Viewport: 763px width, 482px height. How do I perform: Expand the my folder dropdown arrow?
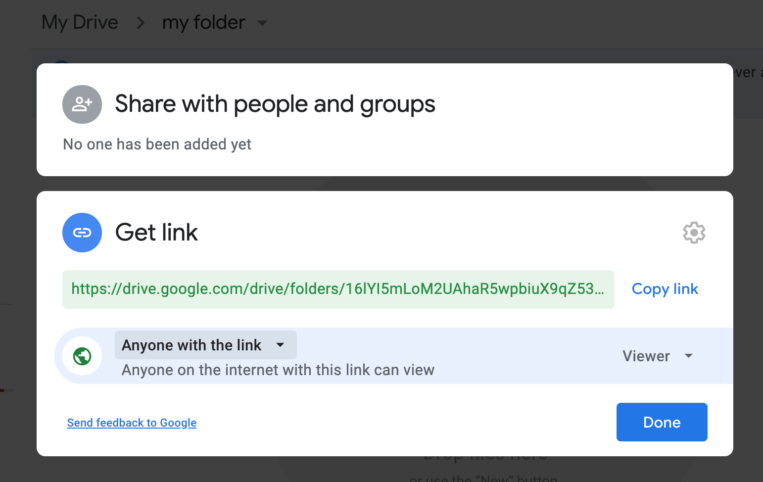click(x=263, y=23)
